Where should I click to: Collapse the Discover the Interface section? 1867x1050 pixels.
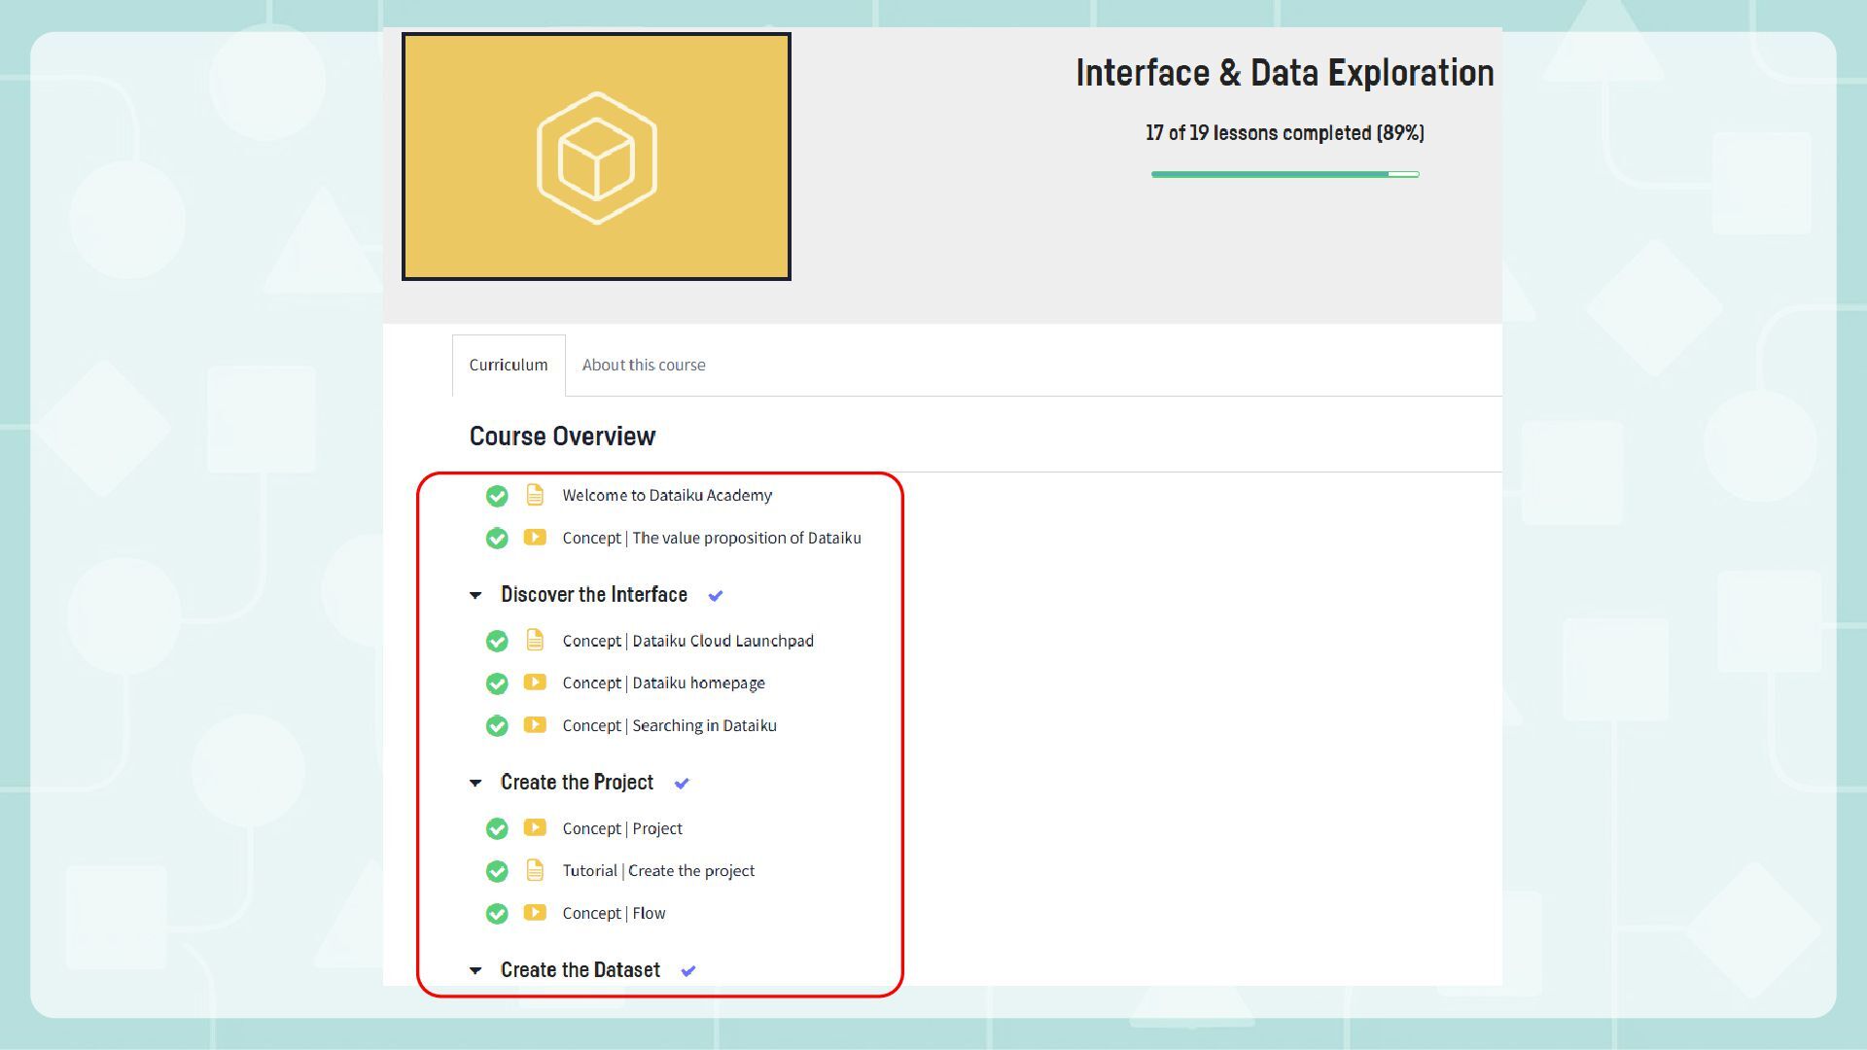476,595
